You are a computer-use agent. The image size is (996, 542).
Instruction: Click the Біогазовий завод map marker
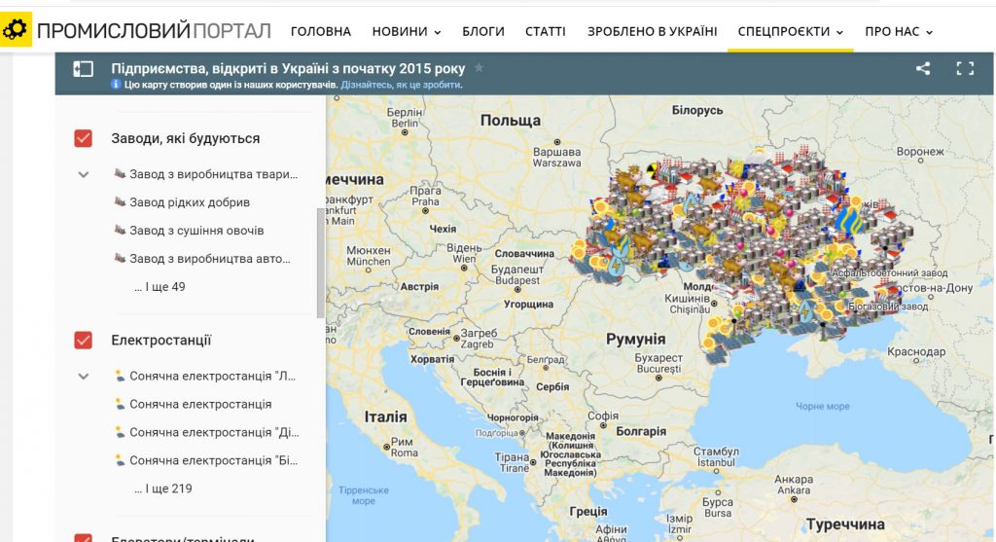coord(888,307)
